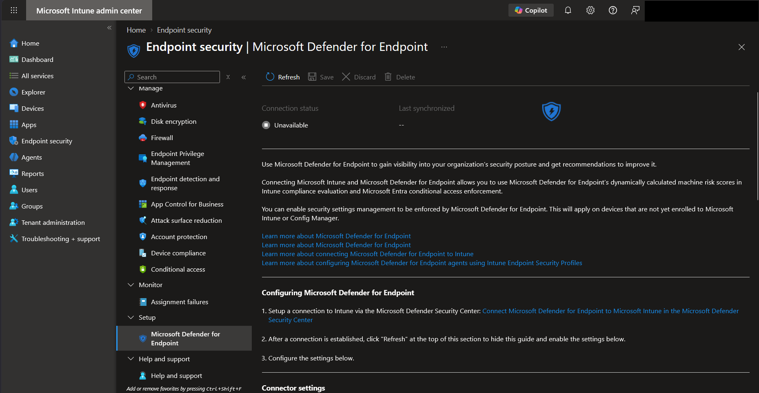Open Antivirus under Manage
The height and width of the screenshot is (393, 759).
tap(164, 105)
